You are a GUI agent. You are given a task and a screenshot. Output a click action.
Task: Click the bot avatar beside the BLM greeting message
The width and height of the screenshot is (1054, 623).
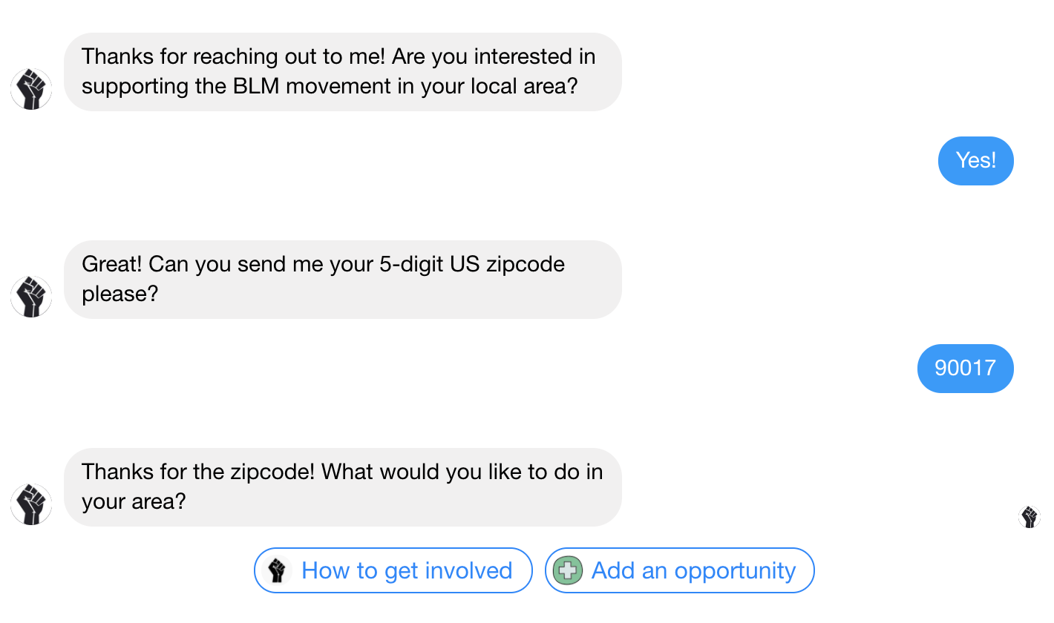pos(31,89)
